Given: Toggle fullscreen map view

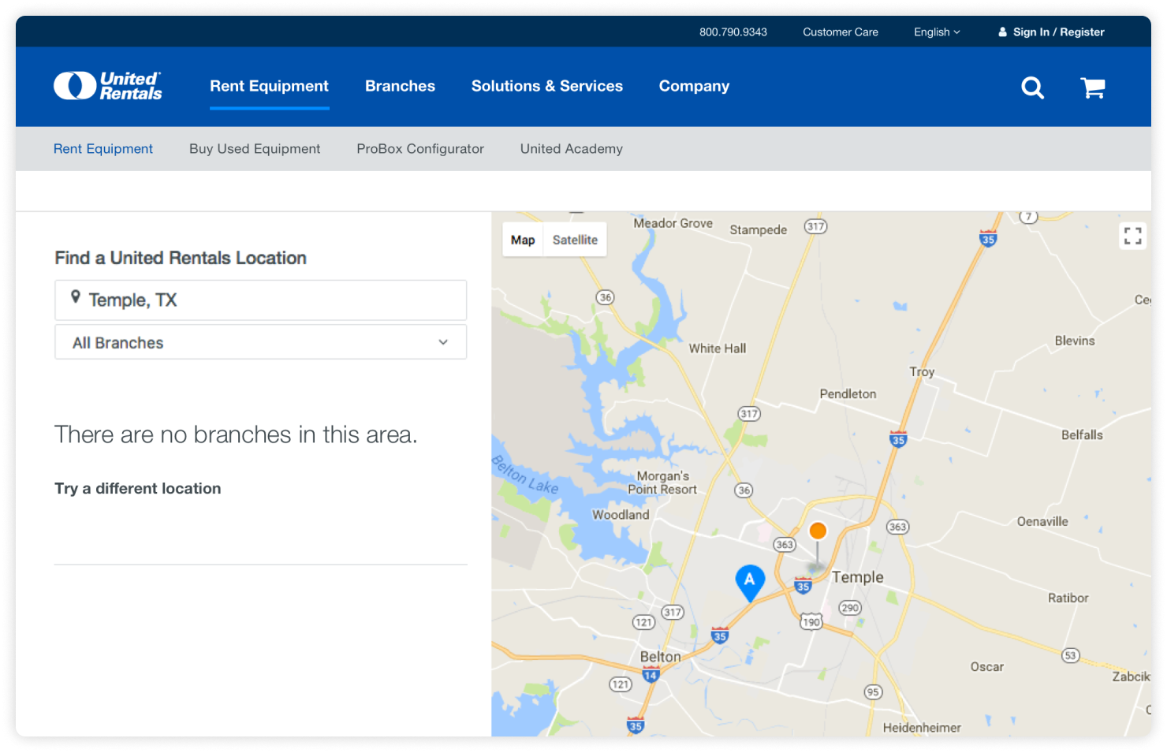Looking at the screenshot, I should (1132, 236).
